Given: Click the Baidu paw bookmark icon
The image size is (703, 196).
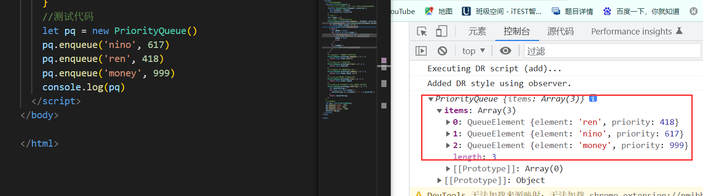Looking at the screenshot, I should coord(607,11).
